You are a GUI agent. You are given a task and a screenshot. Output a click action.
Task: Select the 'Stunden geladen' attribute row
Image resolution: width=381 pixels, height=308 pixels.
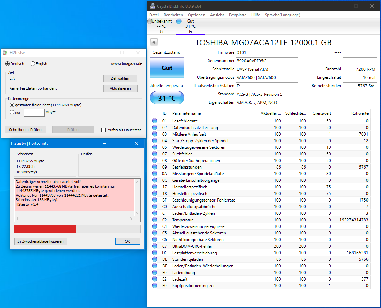click(260, 259)
